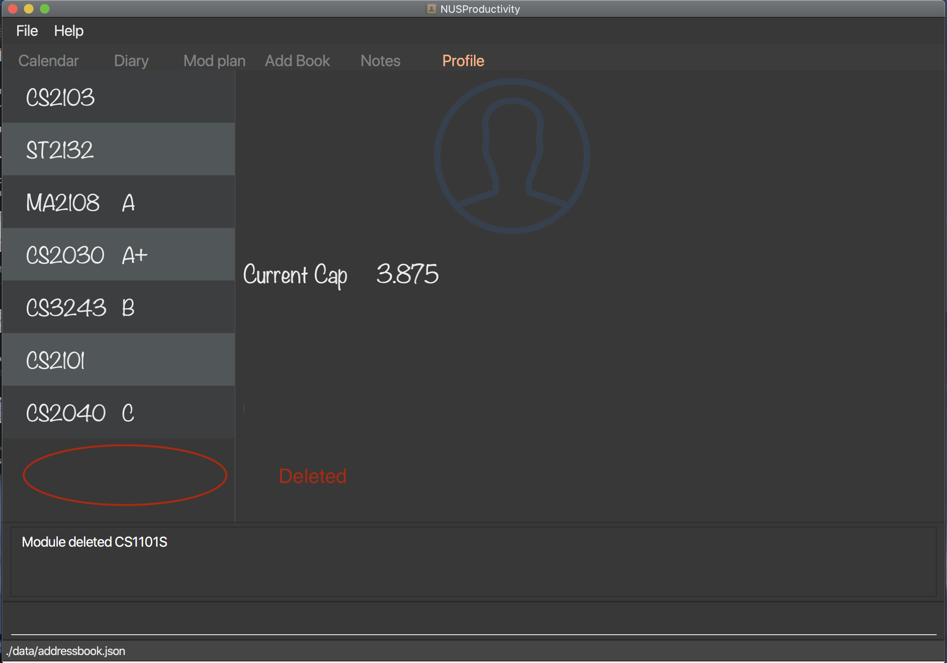
Task: Click the NUSProductivity title bar icon
Action: (431, 9)
